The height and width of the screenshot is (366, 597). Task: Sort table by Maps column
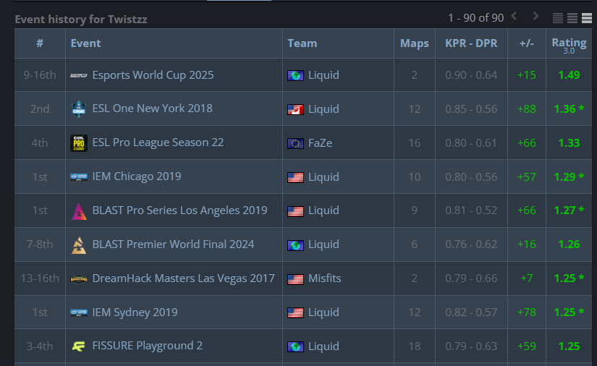[414, 43]
